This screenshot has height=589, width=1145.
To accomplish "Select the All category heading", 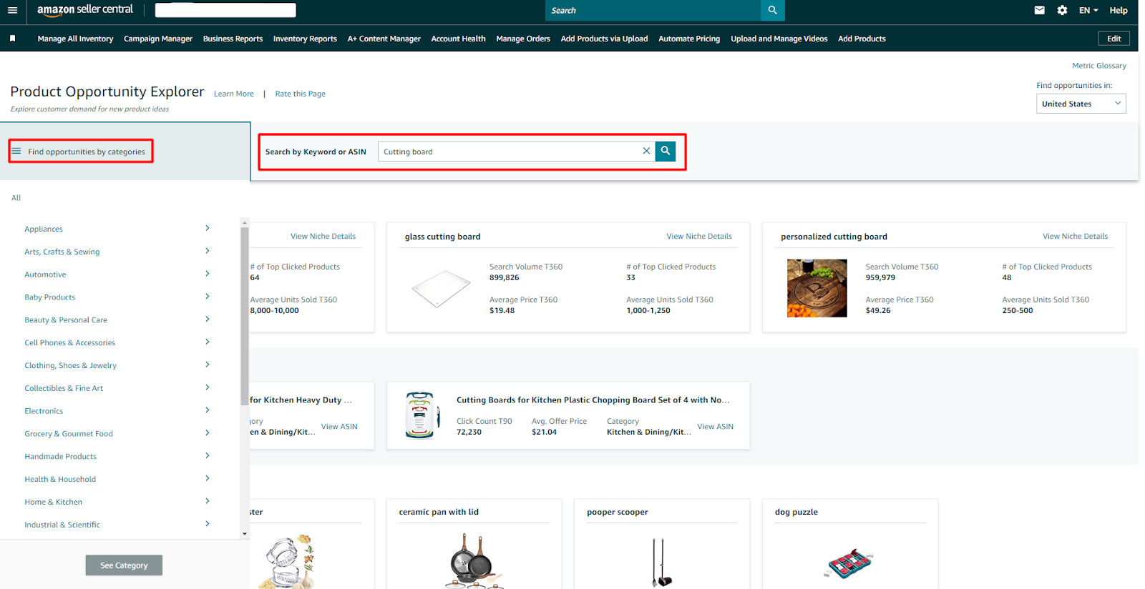I will coord(16,198).
